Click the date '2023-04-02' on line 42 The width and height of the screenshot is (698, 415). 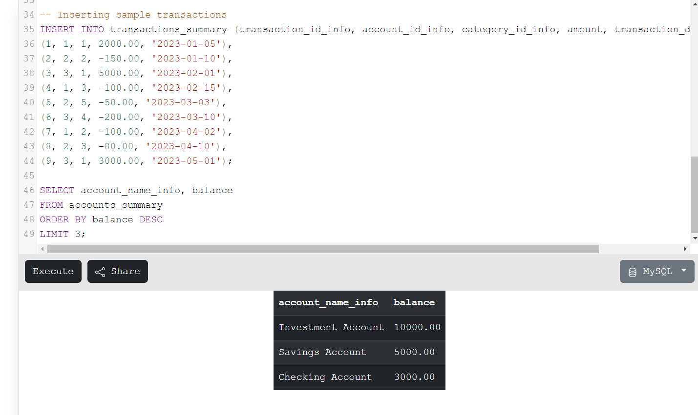186,132
